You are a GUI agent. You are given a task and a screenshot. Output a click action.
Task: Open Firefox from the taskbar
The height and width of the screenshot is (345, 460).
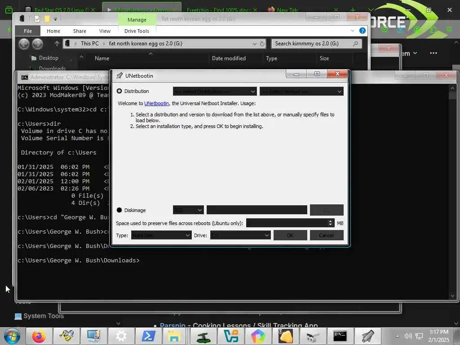pos(39,336)
